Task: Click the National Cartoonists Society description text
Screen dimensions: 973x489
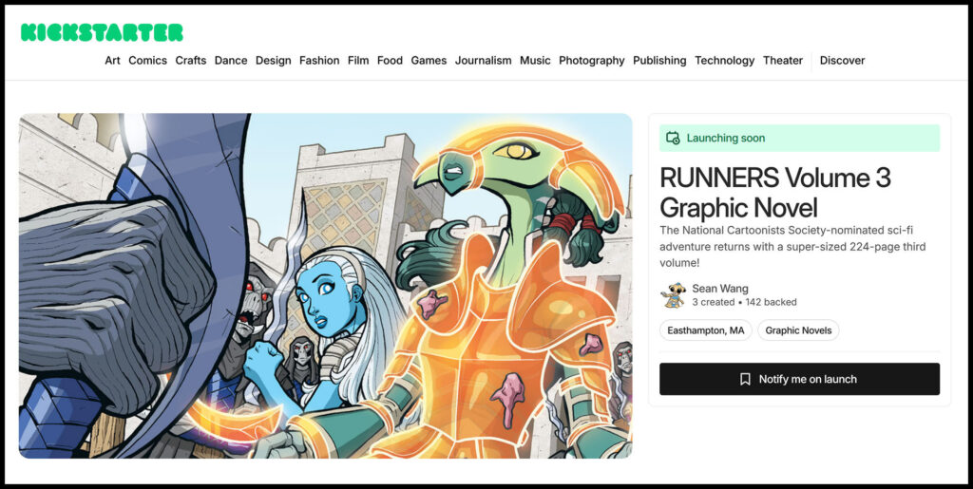Action: (792, 246)
